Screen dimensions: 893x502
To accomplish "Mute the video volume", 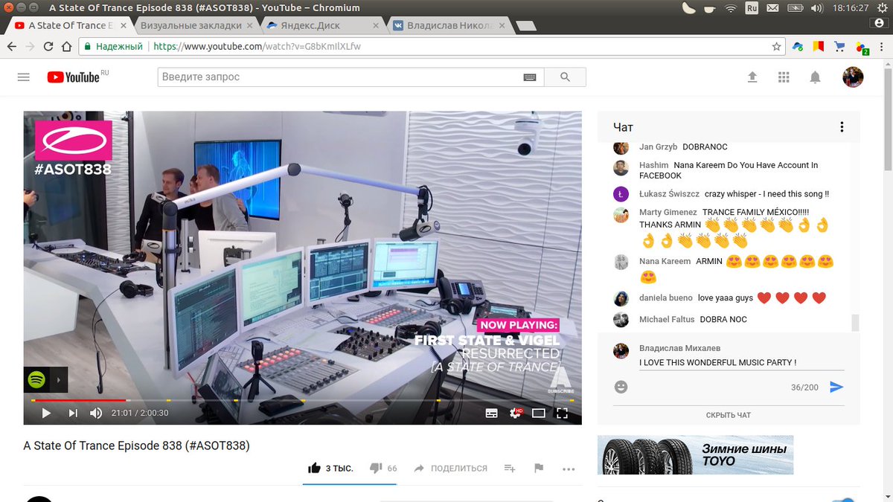I will (x=96, y=413).
